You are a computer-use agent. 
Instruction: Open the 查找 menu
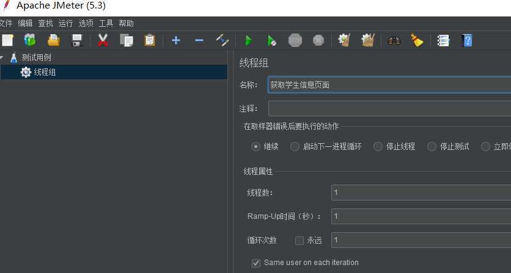pos(45,23)
